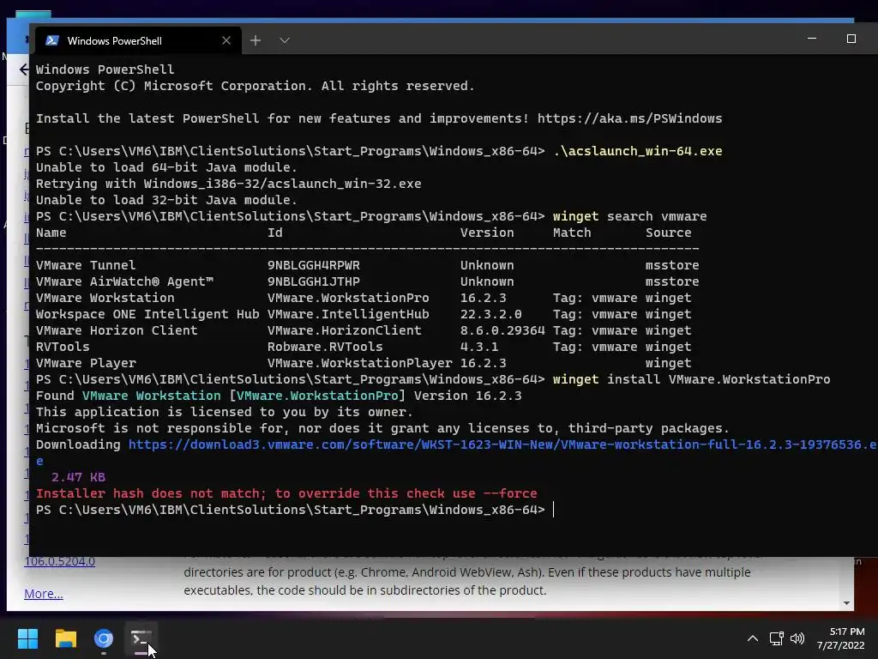Click '9NBLGGH1JTHP' store Id
This screenshot has width=878, height=659.
[x=314, y=281]
